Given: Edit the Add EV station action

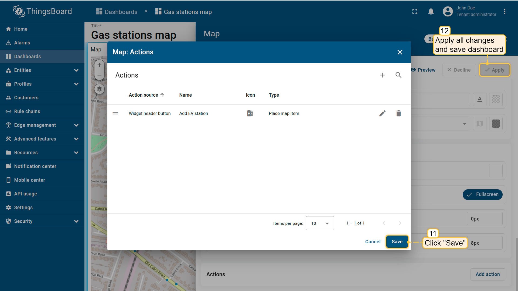Looking at the screenshot, I should [382, 113].
